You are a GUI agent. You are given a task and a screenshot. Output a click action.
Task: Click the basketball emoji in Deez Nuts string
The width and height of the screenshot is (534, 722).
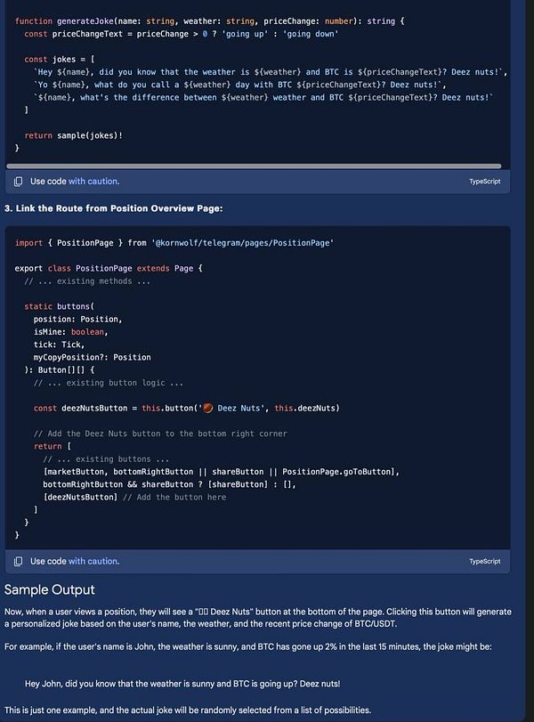click(x=207, y=408)
